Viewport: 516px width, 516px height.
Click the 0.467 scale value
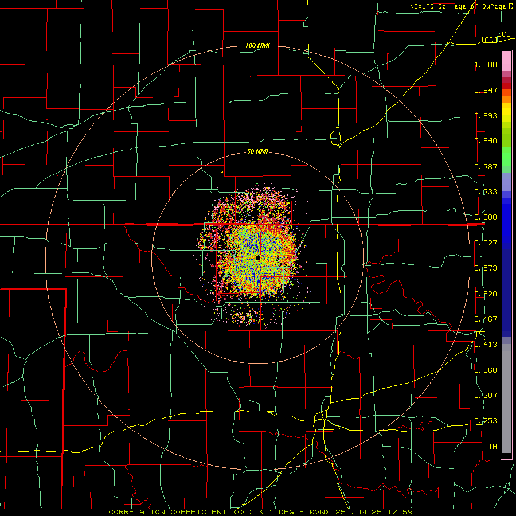(x=486, y=319)
